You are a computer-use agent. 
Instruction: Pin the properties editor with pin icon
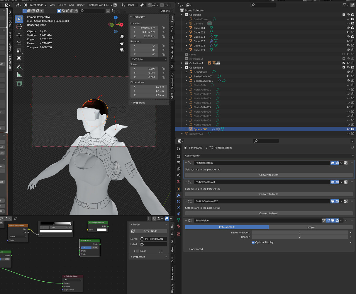352,148
